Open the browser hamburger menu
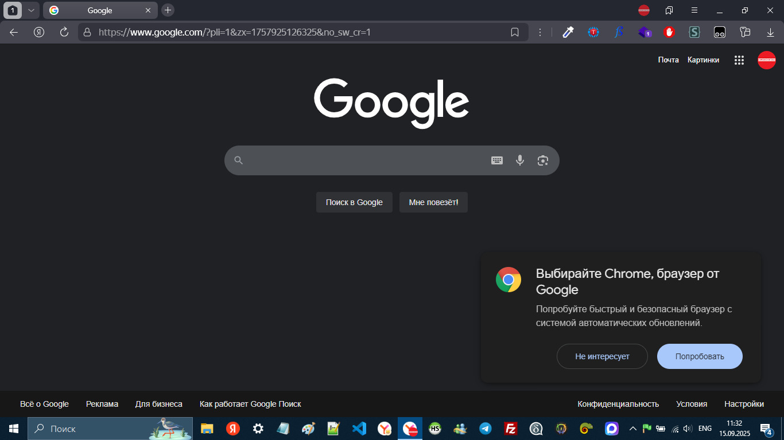This screenshot has width=784, height=440. 694,10
